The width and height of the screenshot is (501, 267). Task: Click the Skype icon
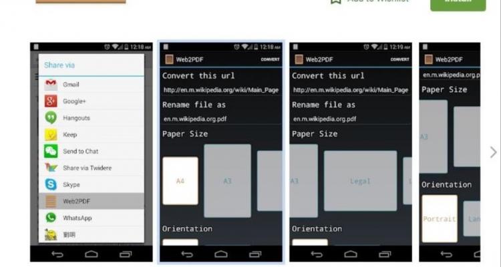tap(51, 184)
